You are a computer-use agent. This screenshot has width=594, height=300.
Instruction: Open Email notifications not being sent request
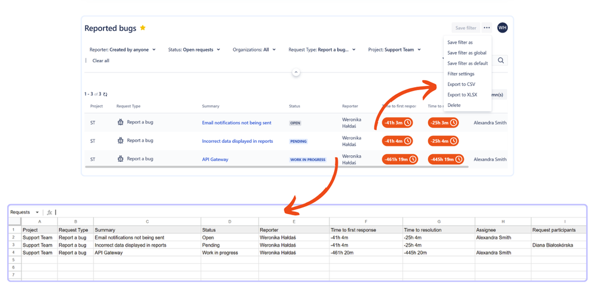pyautogui.click(x=237, y=123)
